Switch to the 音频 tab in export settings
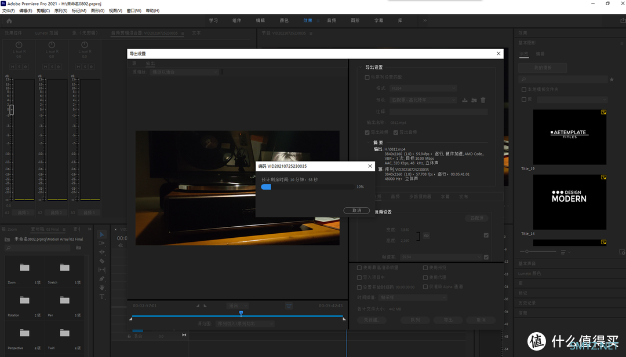 tap(395, 196)
